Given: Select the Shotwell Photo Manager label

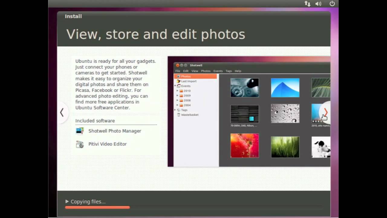Looking at the screenshot, I should pyautogui.click(x=115, y=131).
